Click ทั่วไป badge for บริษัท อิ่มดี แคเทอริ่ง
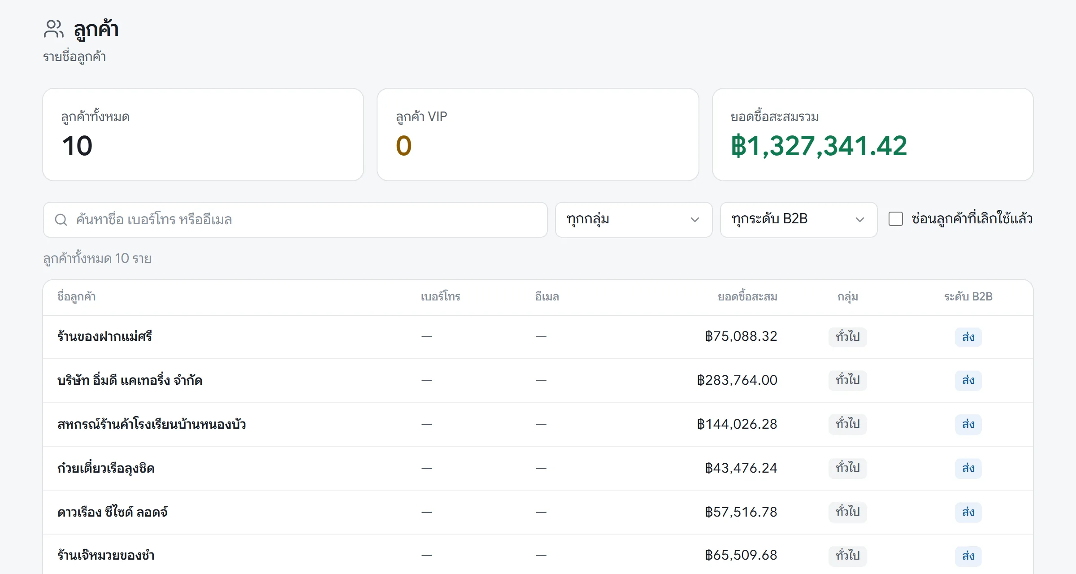The height and width of the screenshot is (574, 1076). coord(848,380)
